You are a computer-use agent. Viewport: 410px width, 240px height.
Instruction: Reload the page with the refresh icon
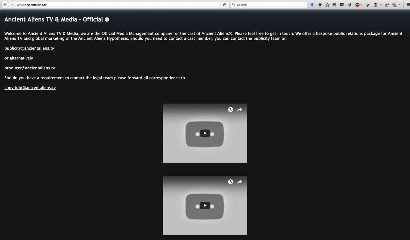tap(224, 5)
